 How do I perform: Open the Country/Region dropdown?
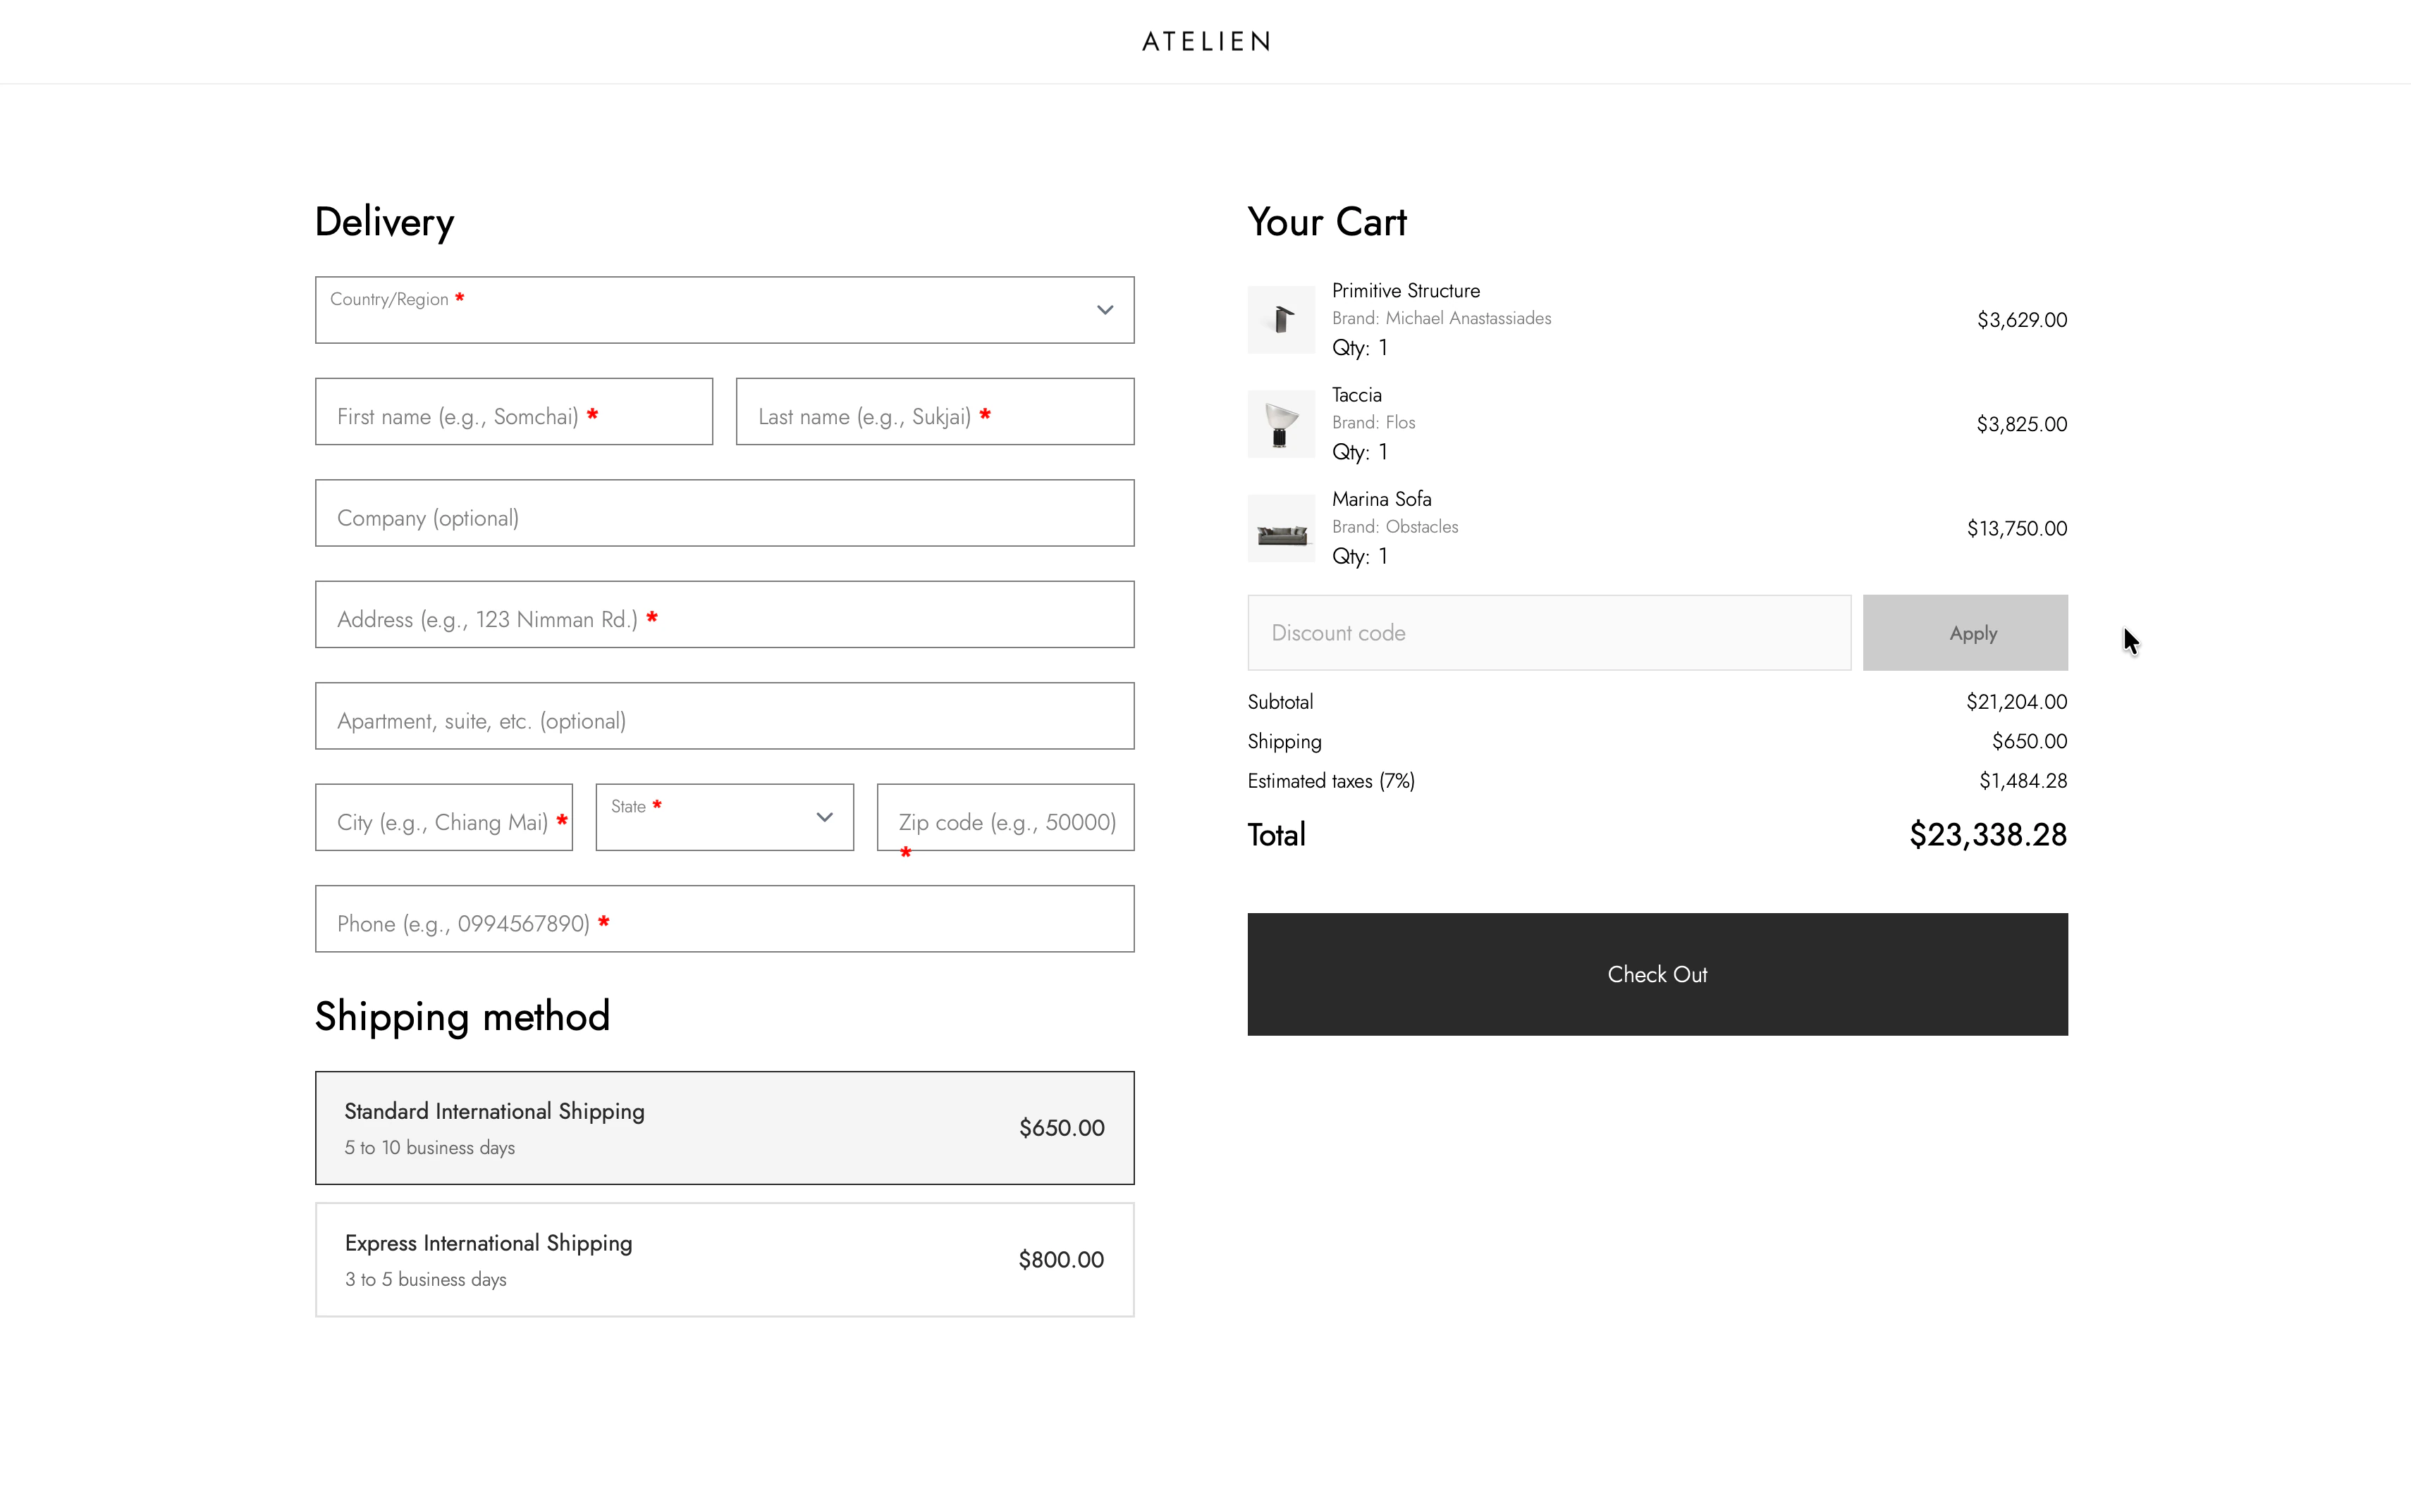[x=724, y=310]
